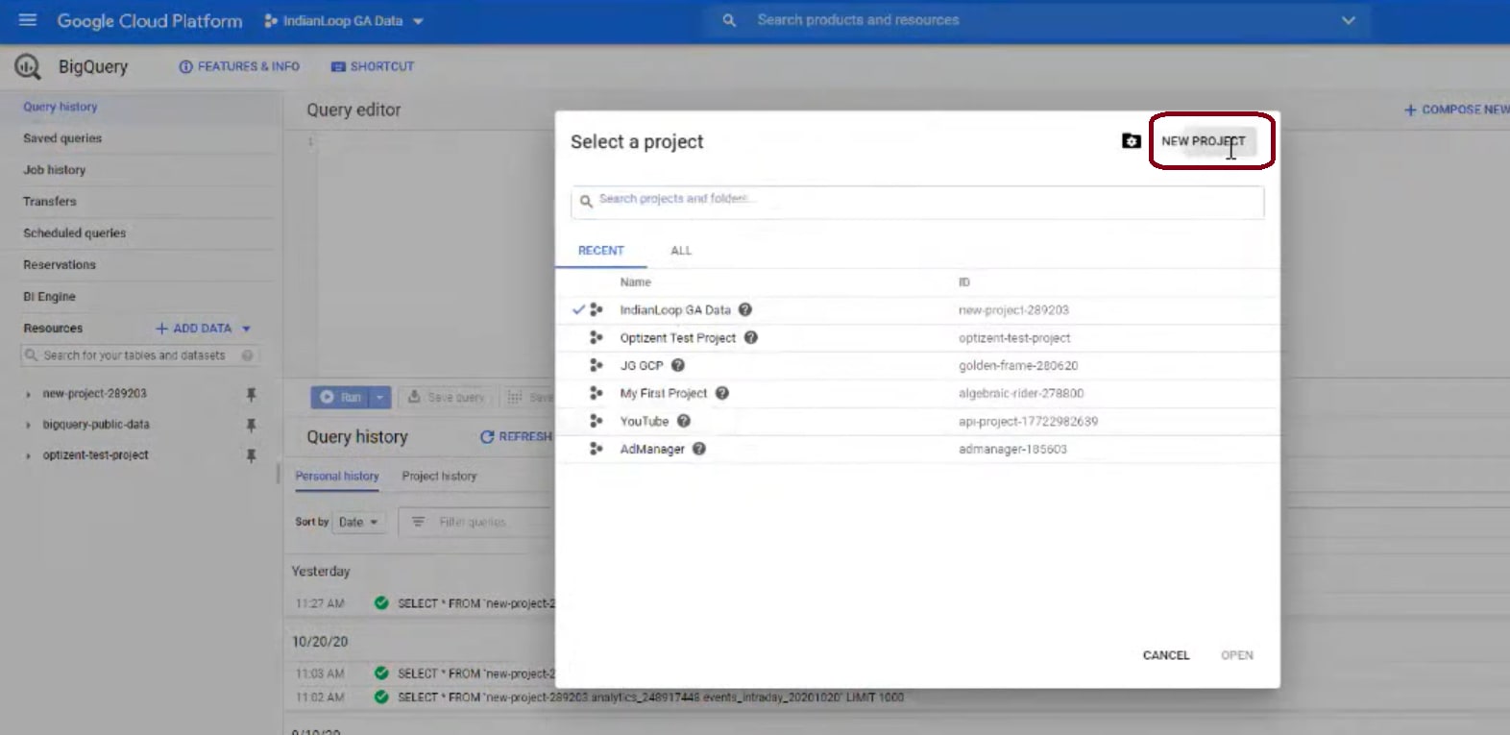Focus the Search projects and folders field

[917, 201]
